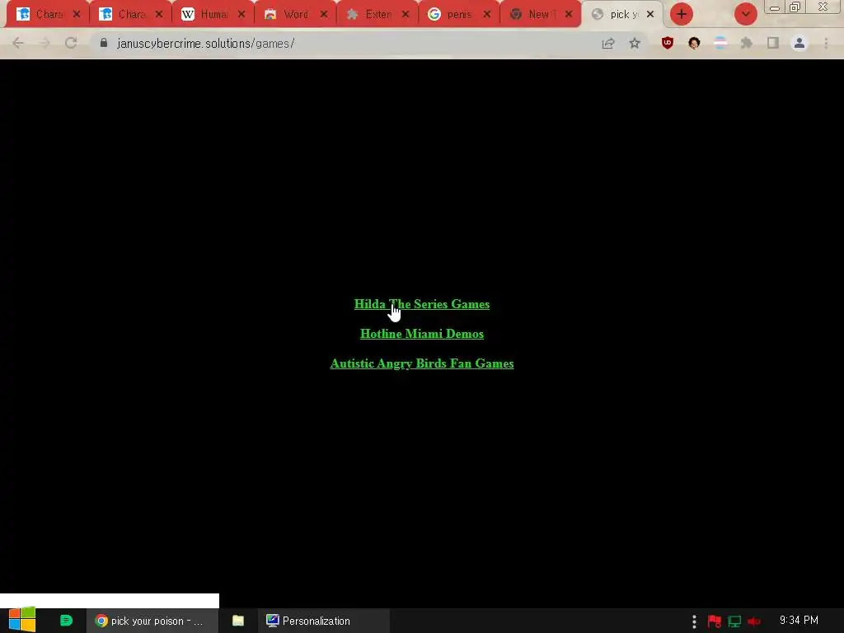Click the browser forward arrow

[x=45, y=43]
